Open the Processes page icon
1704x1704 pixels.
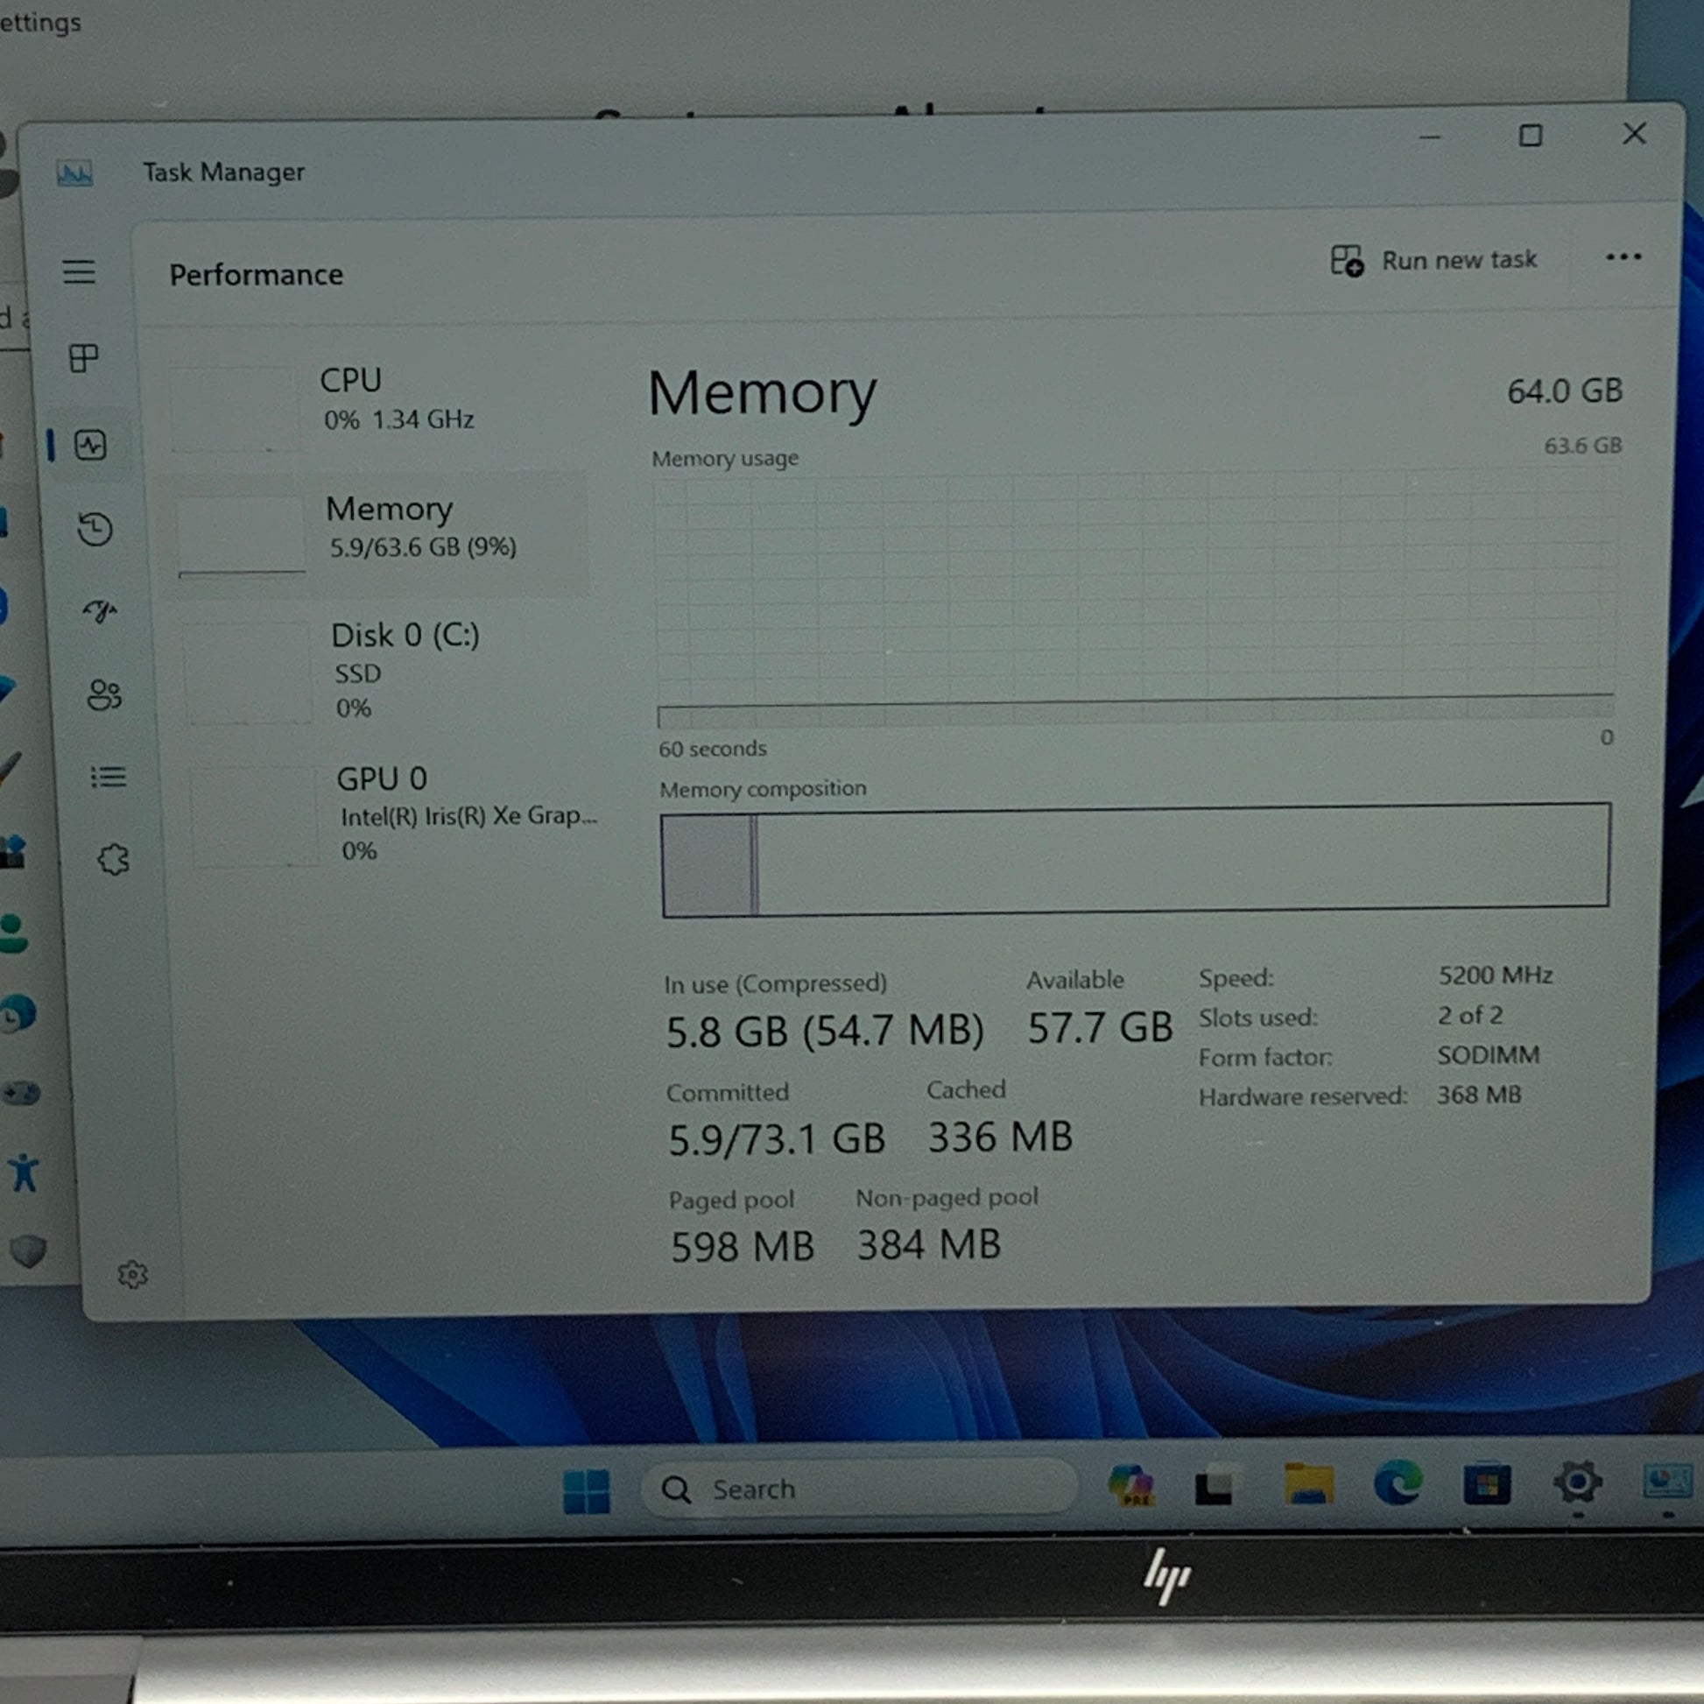tap(84, 358)
